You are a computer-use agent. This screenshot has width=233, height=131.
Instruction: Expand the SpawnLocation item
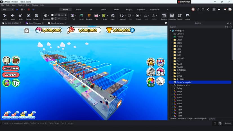(172, 85)
